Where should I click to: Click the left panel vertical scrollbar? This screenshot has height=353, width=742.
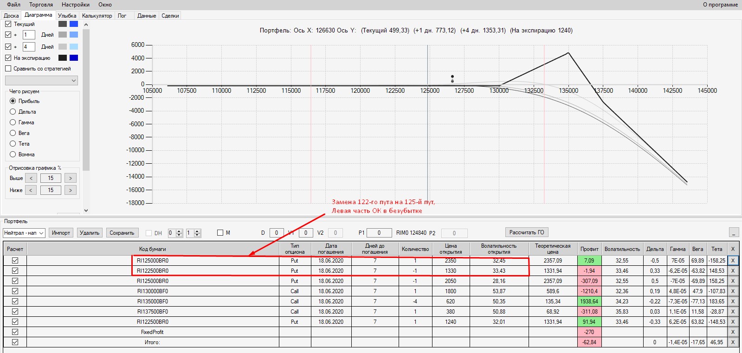(86, 100)
